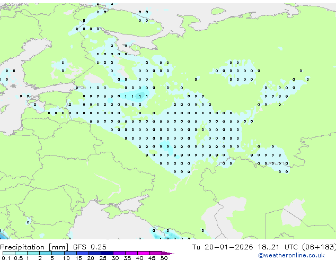
Task: Click the 1–2 mm legend swatch
Action: [33, 253]
